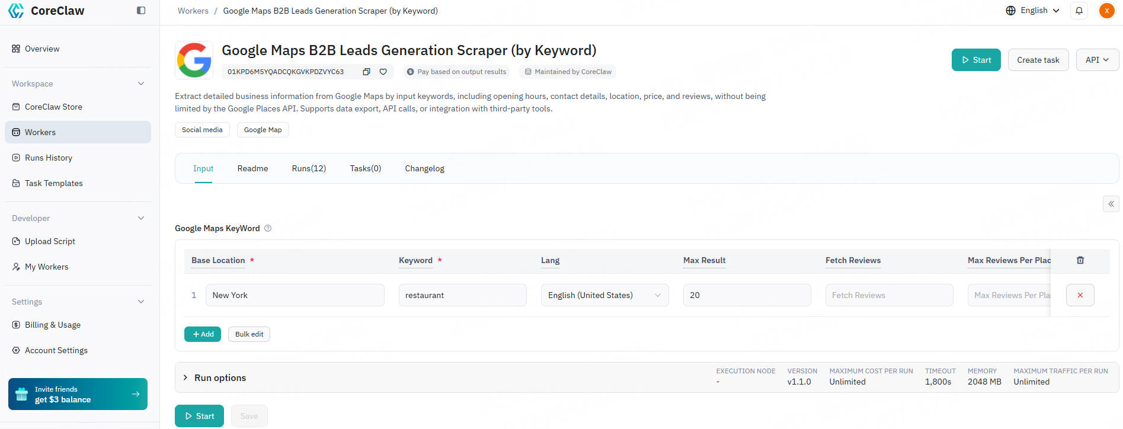1123x429 pixels.
Task: Click the Bulk edit button
Action: [x=249, y=334]
